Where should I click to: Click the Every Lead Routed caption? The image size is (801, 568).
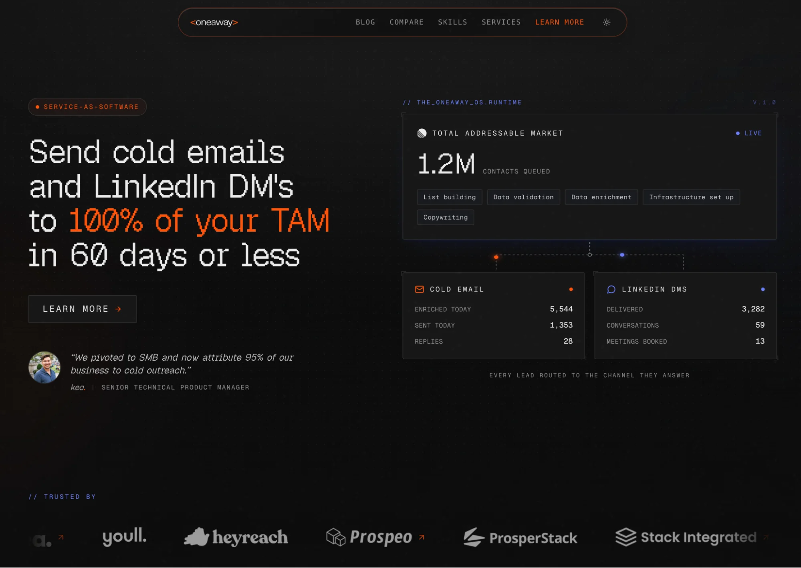(589, 375)
